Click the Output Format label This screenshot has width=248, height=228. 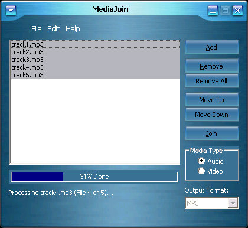[207, 190]
